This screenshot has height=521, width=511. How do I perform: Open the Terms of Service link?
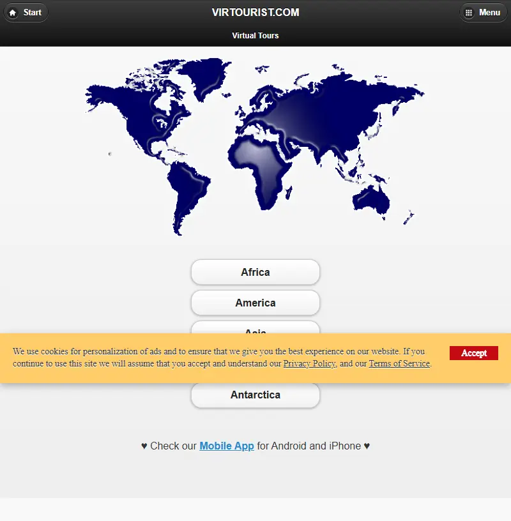(x=399, y=363)
